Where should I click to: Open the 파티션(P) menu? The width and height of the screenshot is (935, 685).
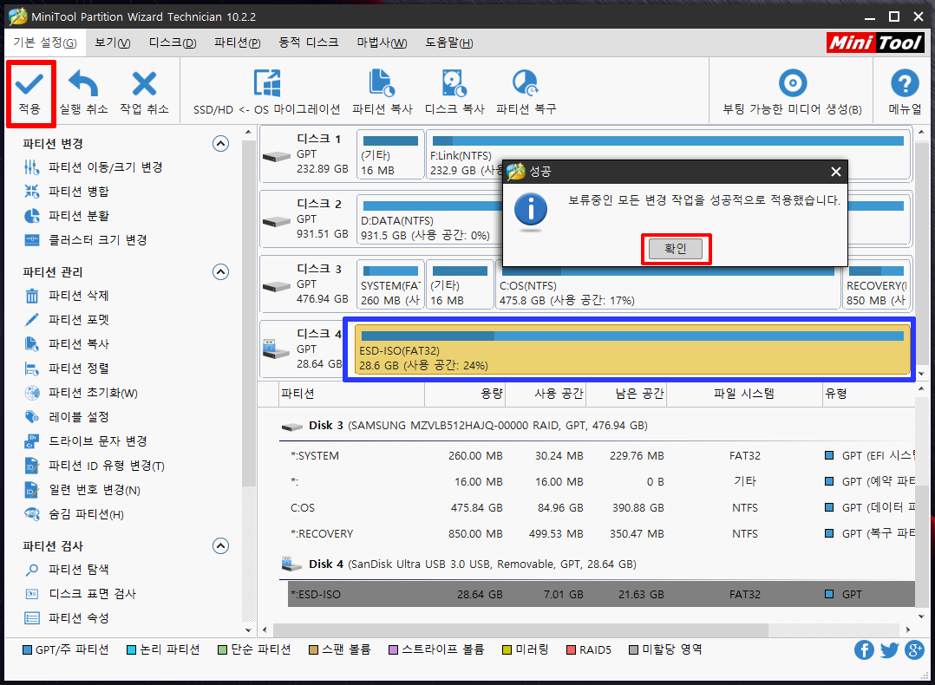coord(238,43)
